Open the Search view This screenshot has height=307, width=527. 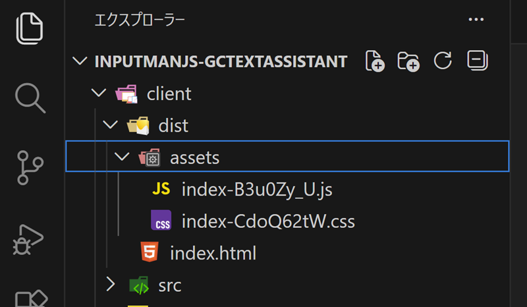pyautogui.click(x=30, y=98)
